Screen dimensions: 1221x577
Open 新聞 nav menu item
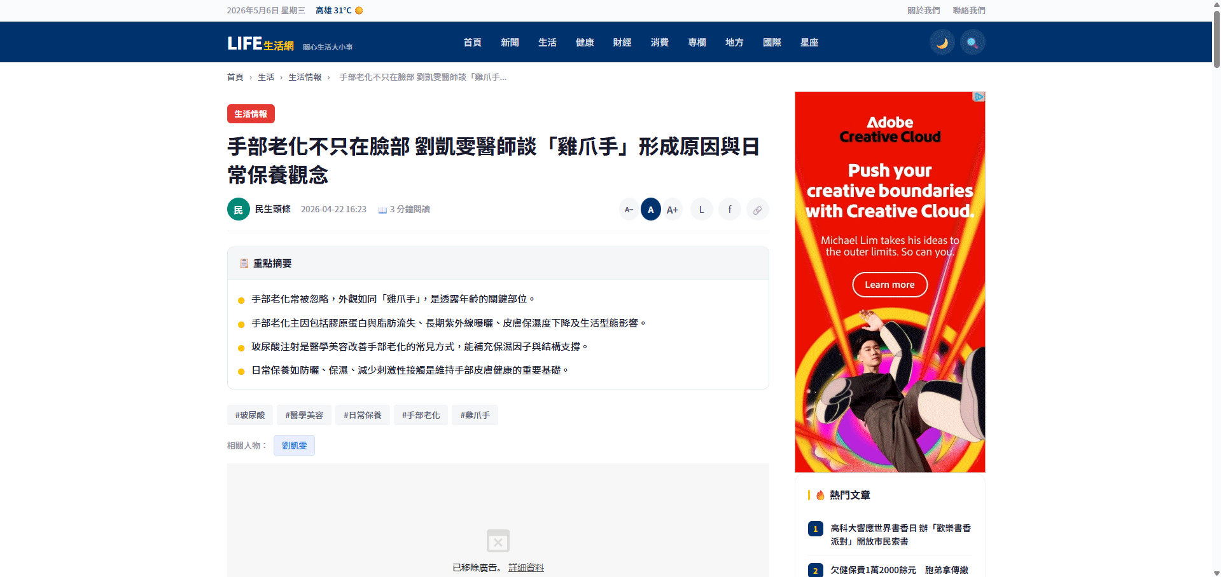(x=510, y=43)
